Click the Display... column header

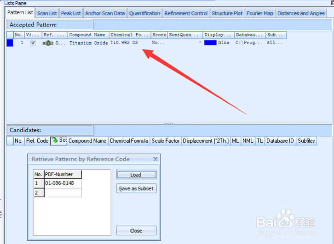219,35
